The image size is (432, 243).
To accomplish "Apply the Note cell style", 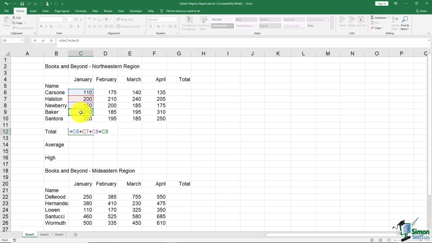I will coord(318,26).
